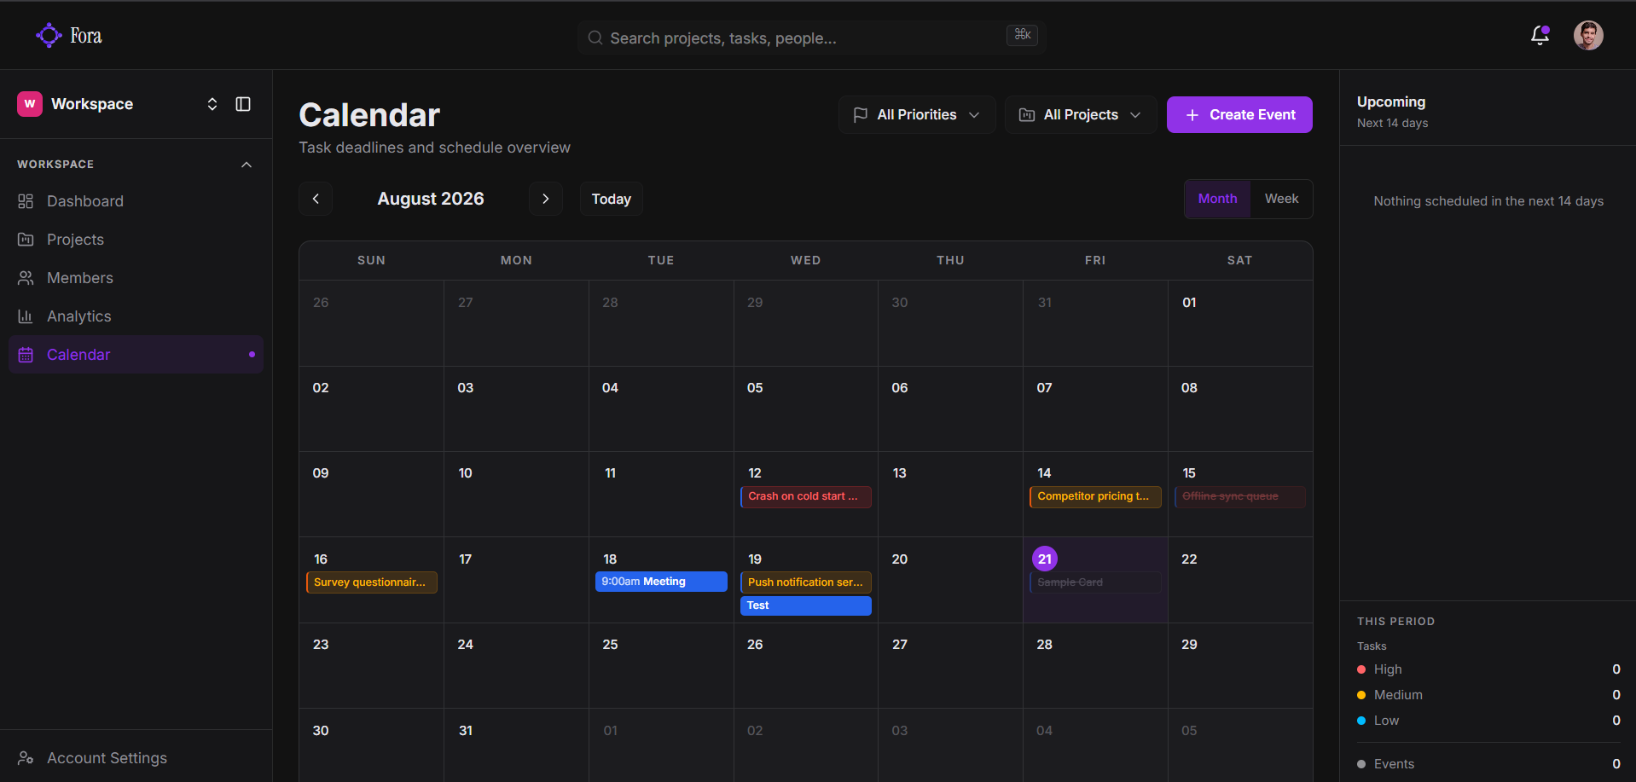Open the blue Test event
The image size is (1636, 782).
[x=806, y=605]
